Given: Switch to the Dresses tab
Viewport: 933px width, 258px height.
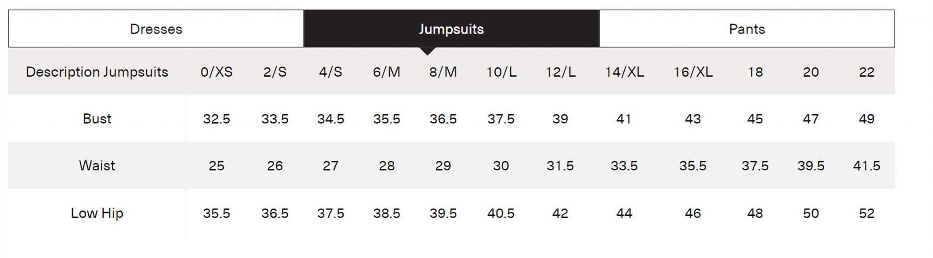Looking at the screenshot, I should [156, 29].
